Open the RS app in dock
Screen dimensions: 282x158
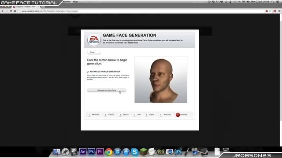tap(161, 152)
